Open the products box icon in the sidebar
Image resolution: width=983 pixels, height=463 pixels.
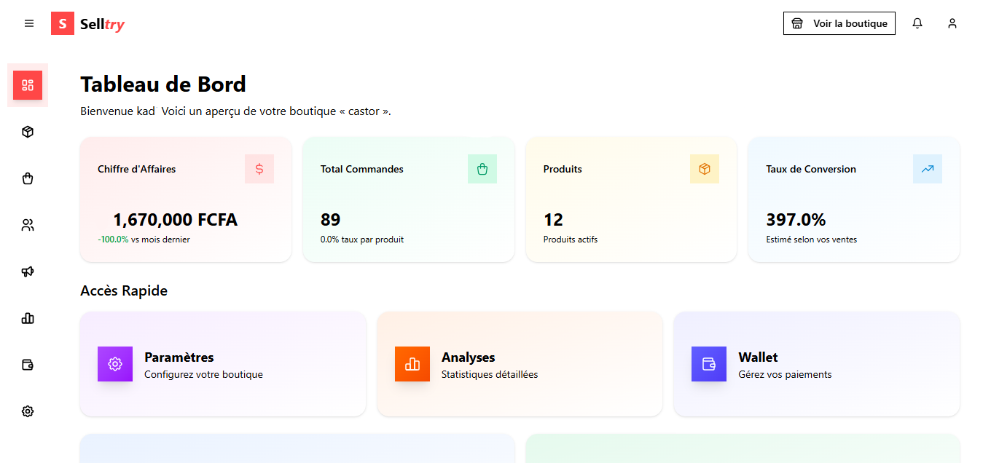28,132
